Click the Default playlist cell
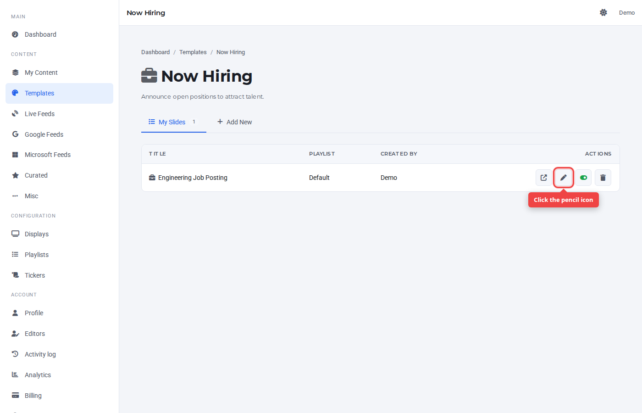The image size is (642, 413). [x=319, y=178]
